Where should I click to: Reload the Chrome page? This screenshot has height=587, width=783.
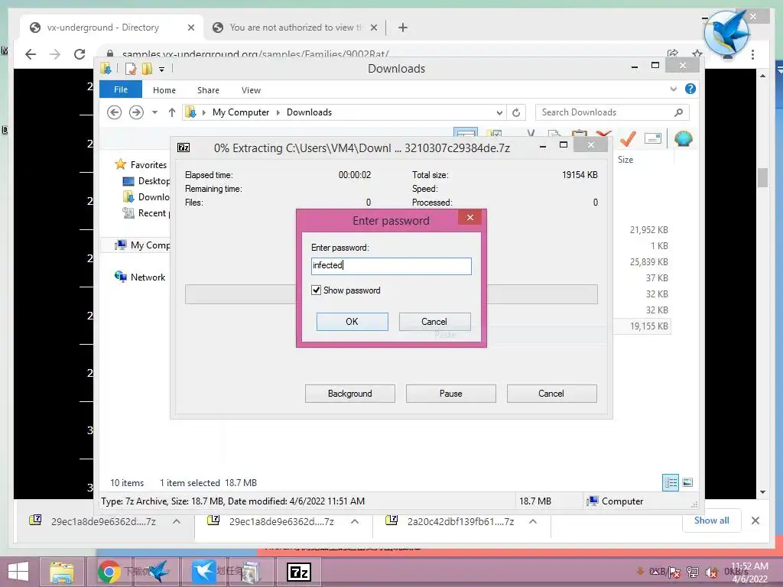pos(80,54)
